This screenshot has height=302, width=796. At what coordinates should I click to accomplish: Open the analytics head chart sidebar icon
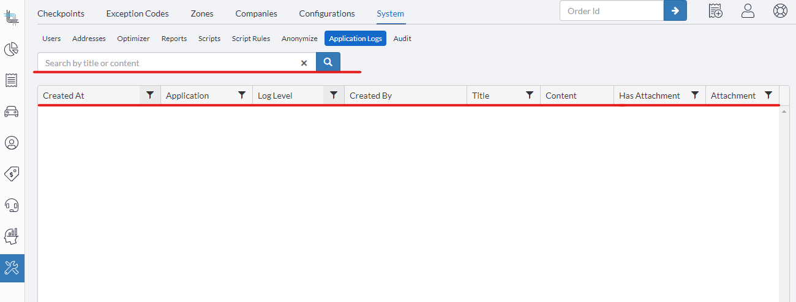pos(12,236)
